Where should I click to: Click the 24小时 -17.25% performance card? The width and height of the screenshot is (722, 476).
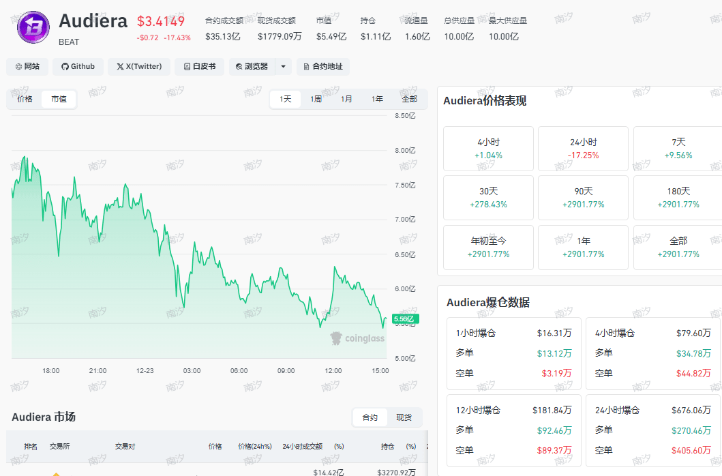pyautogui.click(x=583, y=149)
